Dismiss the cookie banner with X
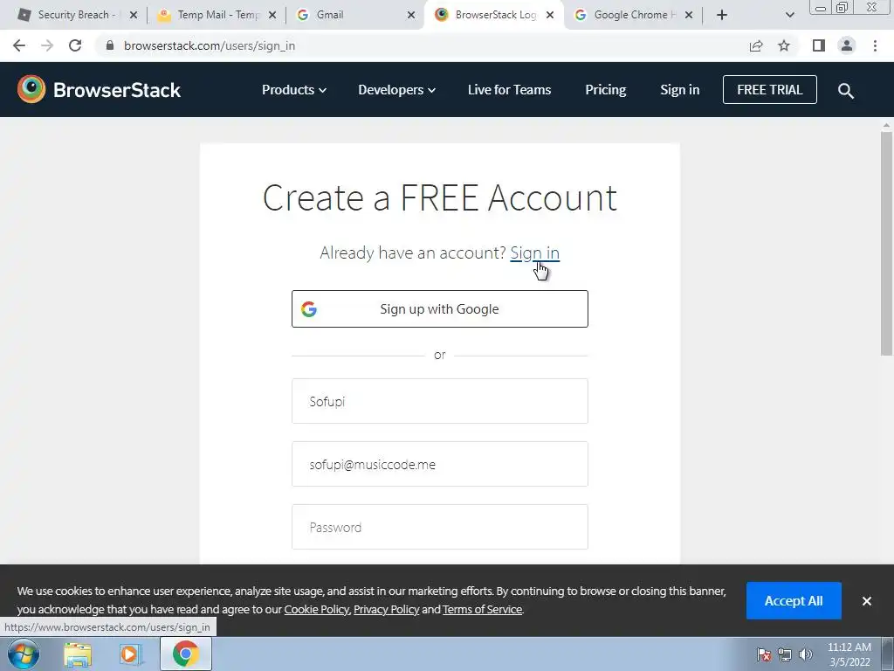894x671 pixels. [x=867, y=601]
